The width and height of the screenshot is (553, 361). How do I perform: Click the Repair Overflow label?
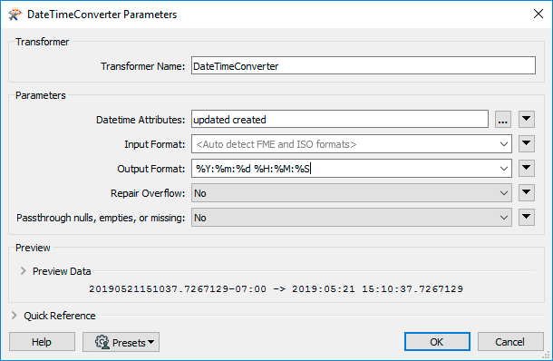(x=148, y=193)
